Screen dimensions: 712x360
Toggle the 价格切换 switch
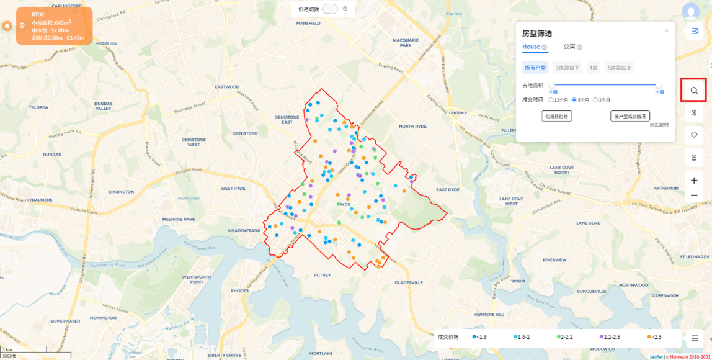[x=330, y=9]
